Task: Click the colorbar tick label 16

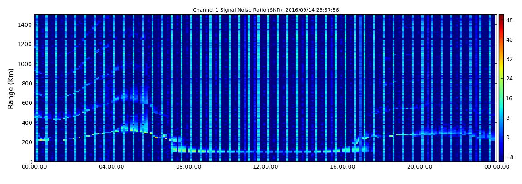Action: (x=510, y=98)
